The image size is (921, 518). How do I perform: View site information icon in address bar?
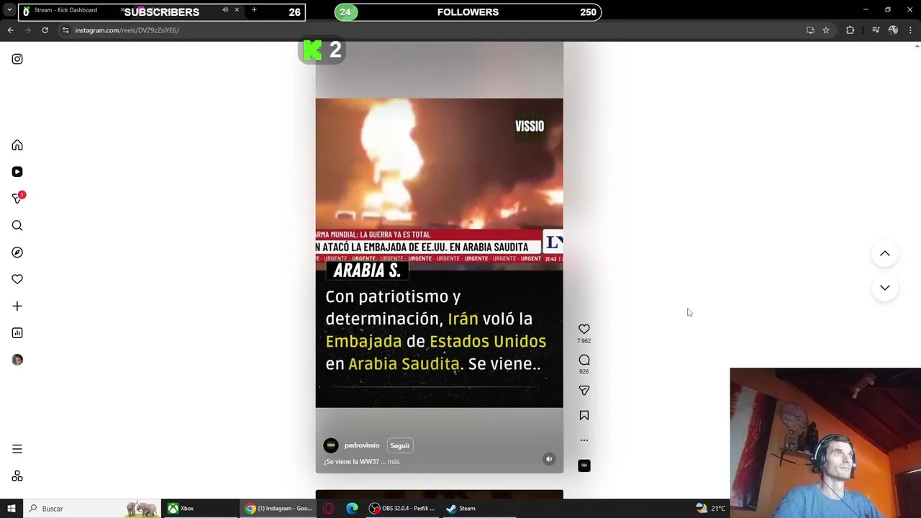click(65, 30)
